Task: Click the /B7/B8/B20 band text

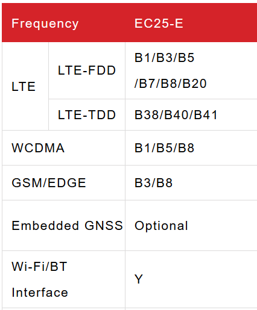Action: click(x=170, y=84)
